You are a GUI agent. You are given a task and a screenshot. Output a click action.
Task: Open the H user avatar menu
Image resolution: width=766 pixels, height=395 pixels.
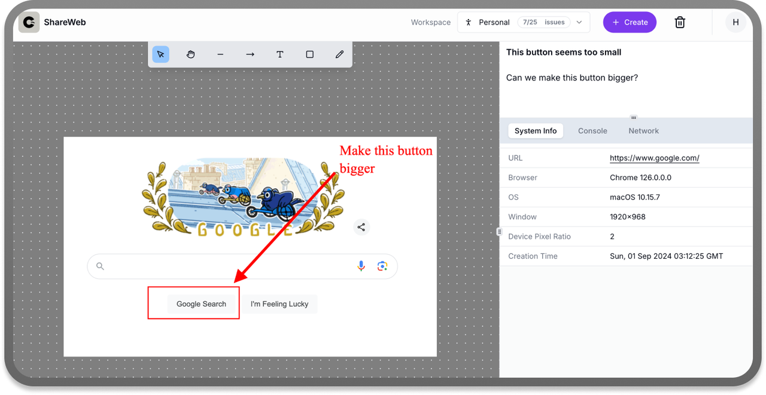coord(735,22)
